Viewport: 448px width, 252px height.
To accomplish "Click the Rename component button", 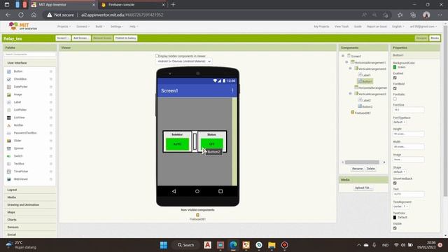I will 357,169.
